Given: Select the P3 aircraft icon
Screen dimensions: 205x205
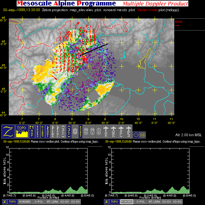Looking at the screenshot, I should coord(128,131).
